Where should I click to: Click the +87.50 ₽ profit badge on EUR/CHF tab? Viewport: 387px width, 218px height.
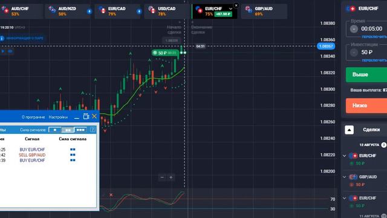tap(223, 14)
